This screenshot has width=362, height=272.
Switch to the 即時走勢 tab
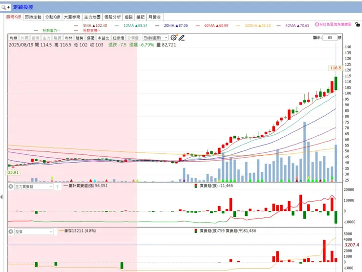coord(33,17)
